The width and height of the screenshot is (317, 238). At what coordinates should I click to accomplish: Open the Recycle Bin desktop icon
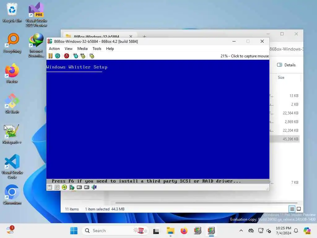12,12
